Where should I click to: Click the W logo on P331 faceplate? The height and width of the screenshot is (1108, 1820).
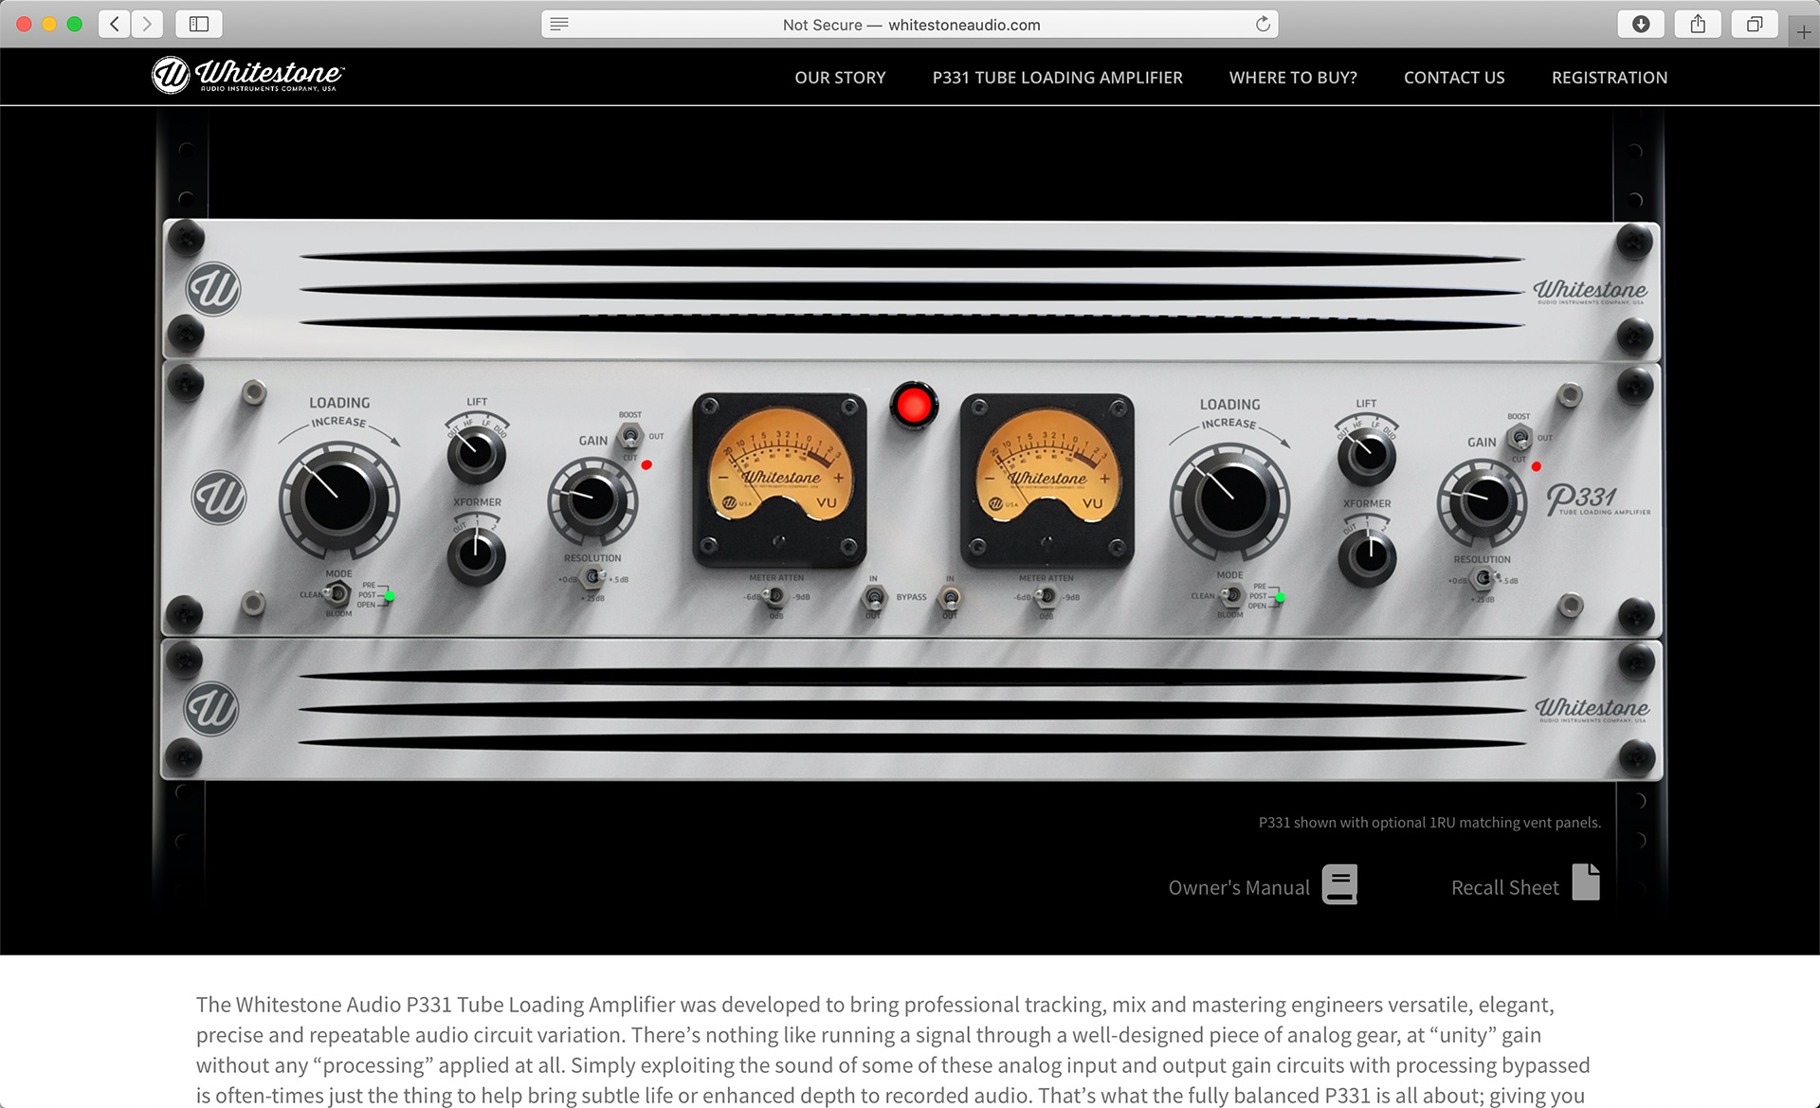219,498
